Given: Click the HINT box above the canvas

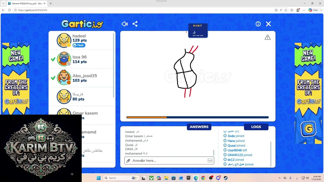Looking at the screenshot, I should pyautogui.click(x=198, y=31).
